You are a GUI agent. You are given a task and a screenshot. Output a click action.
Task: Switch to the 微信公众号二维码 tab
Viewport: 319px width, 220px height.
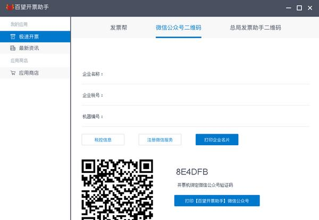pyautogui.click(x=179, y=28)
